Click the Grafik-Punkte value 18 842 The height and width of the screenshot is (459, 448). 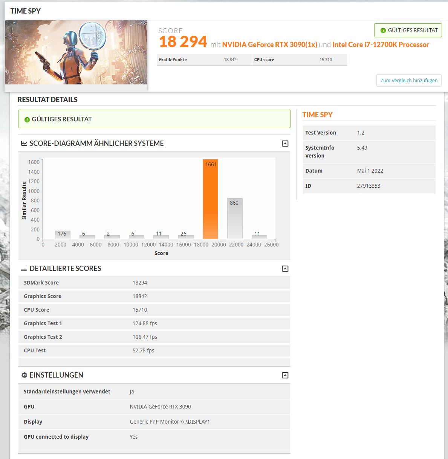[230, 60]
